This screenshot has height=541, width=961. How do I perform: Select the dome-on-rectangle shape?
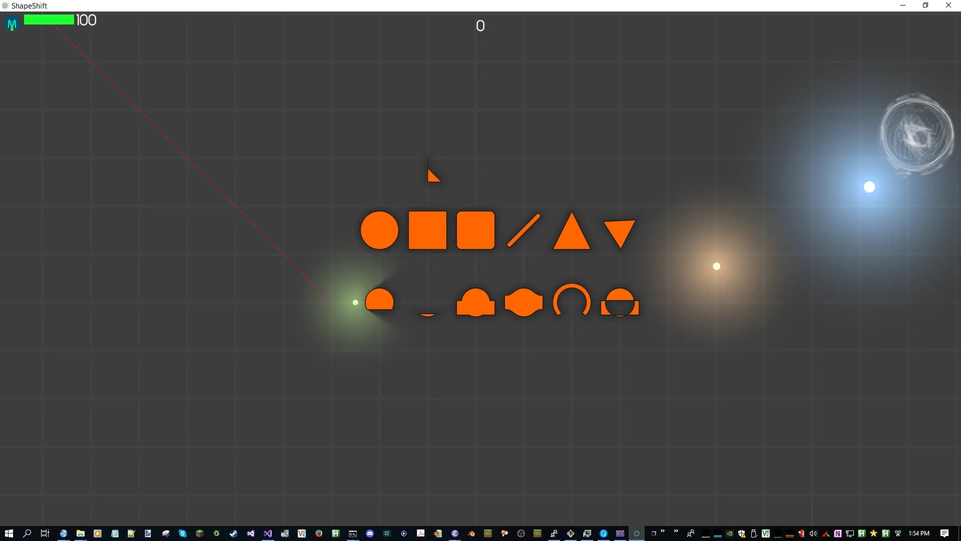point(475,303)
